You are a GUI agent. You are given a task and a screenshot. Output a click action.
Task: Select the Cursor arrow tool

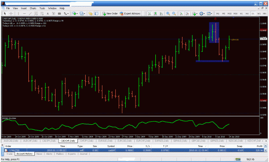point(5,14)
